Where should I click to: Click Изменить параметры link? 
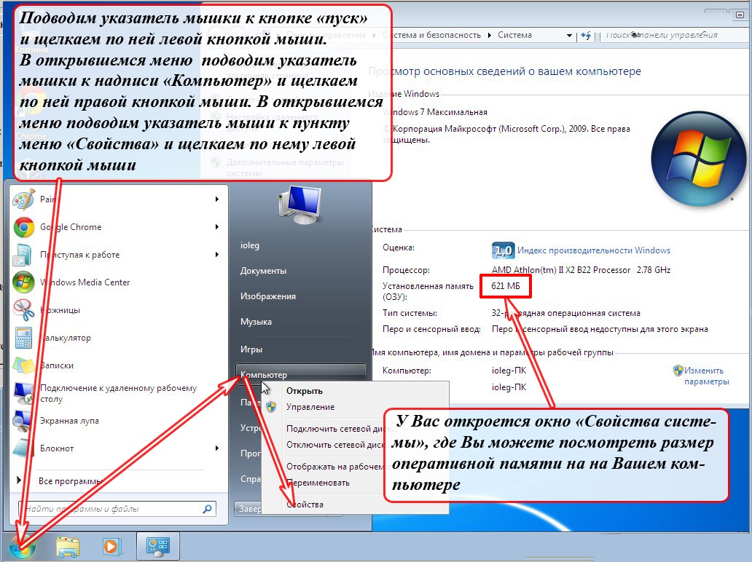[706, 376]
